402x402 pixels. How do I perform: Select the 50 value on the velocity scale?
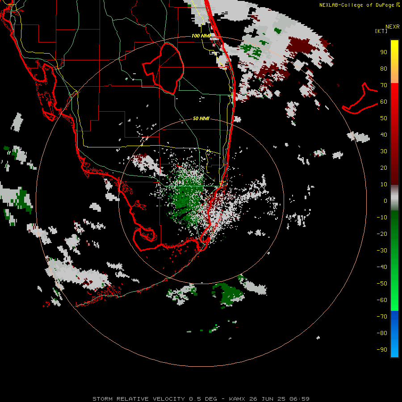384,118
